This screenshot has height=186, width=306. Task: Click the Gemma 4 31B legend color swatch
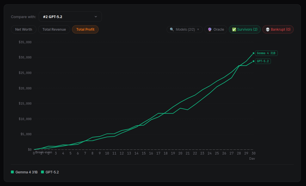click(x=12, y=172)
